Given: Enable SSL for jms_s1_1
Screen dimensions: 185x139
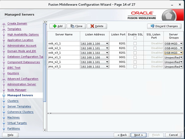Looking at the screenshot, I should tap(135, 57).
